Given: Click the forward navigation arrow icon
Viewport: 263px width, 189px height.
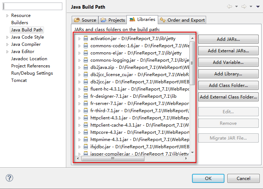Looking at the screenshot, I should (244, 6).
